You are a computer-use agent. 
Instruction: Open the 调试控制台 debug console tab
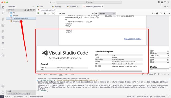[x=53, y=74]
